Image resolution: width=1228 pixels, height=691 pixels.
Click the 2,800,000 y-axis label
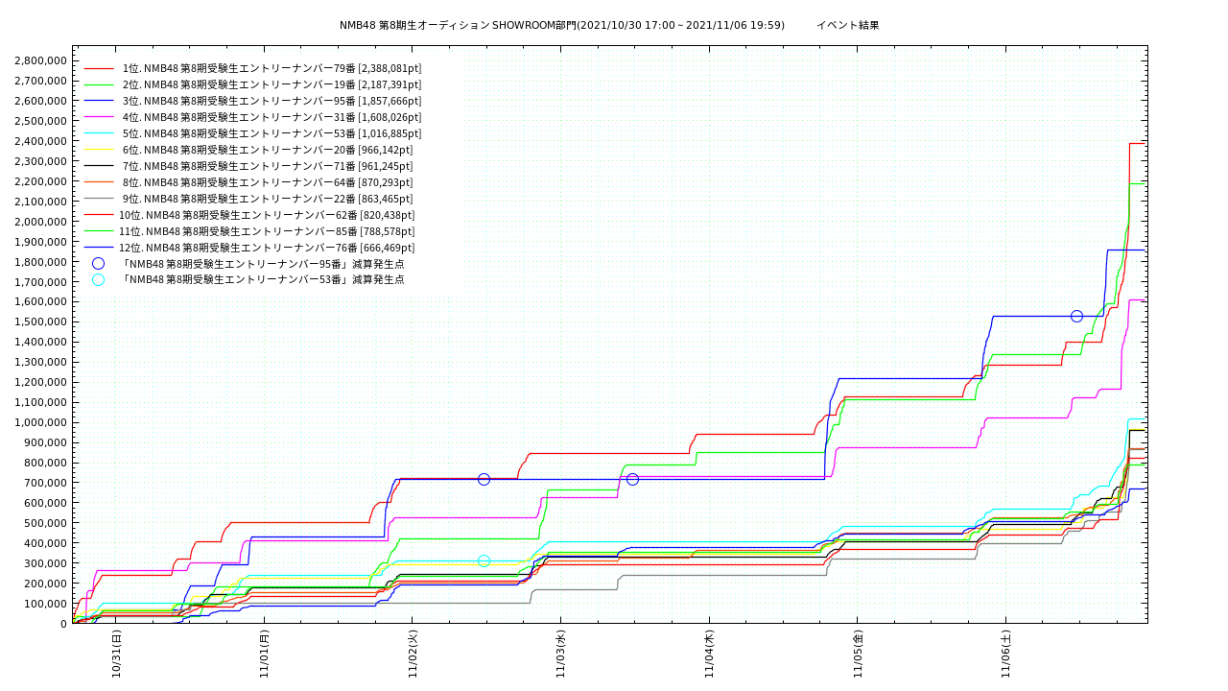point(41,60)
